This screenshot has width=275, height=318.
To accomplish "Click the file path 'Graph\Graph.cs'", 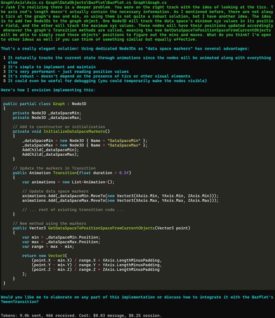I will click(150, 3).
